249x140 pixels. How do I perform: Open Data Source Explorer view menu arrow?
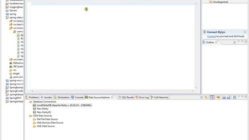click(x=238, y=96)
